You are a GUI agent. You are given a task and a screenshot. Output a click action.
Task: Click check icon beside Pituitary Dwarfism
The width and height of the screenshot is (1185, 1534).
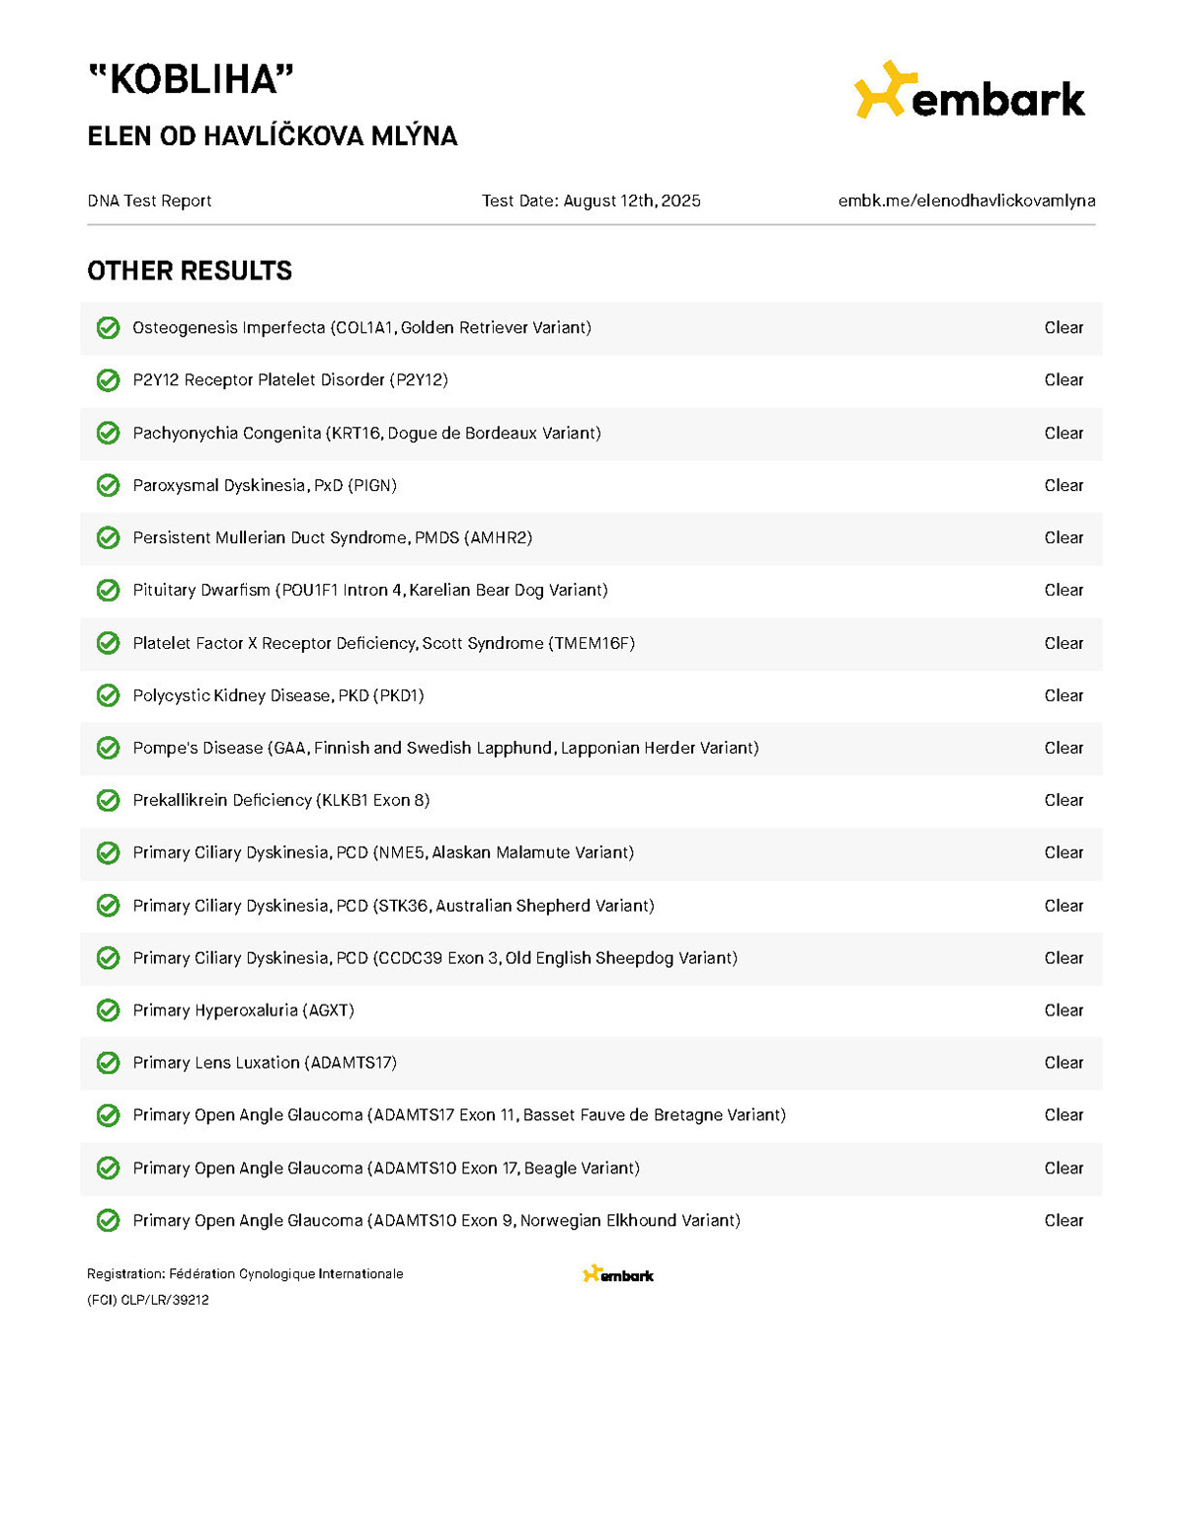[109, 590]
